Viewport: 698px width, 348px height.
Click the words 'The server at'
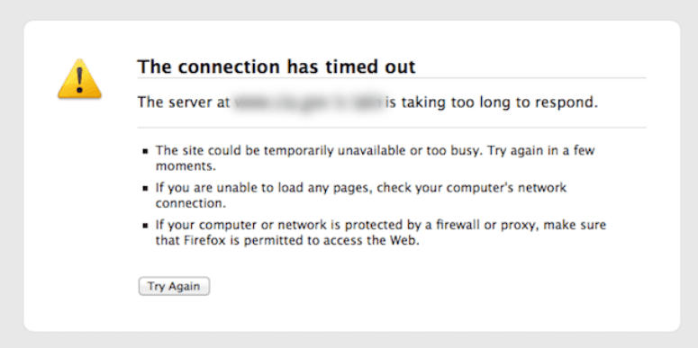point(184,103)
